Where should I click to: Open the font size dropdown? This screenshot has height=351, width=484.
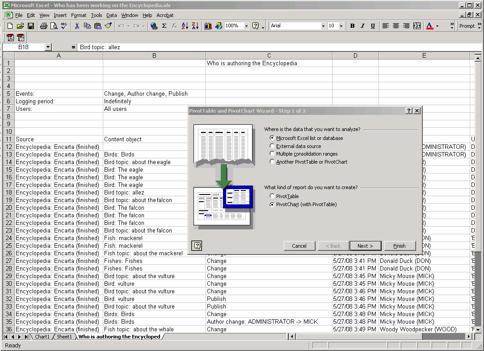pos(341,26)
